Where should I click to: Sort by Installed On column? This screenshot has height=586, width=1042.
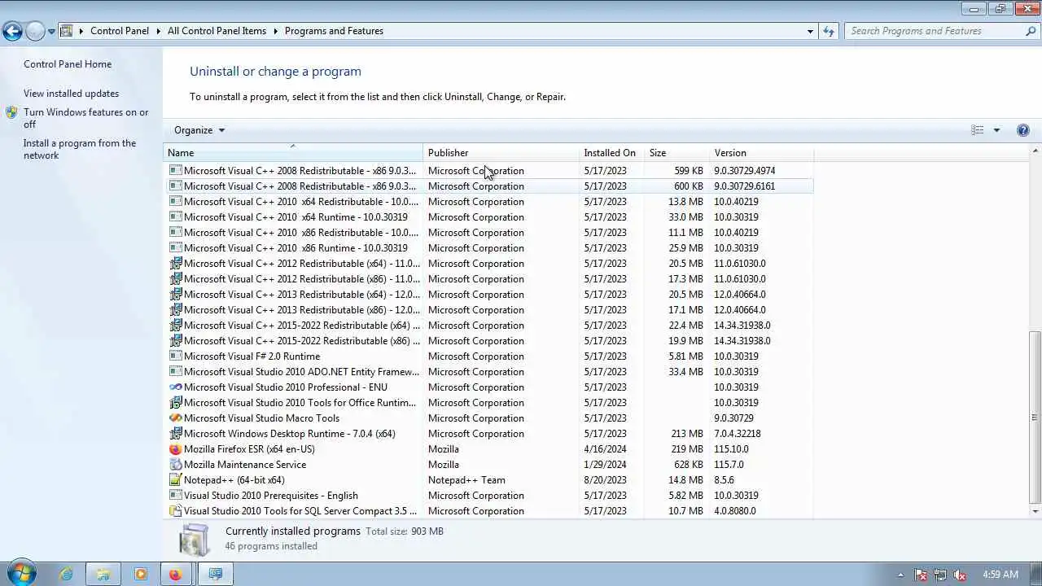611,153
